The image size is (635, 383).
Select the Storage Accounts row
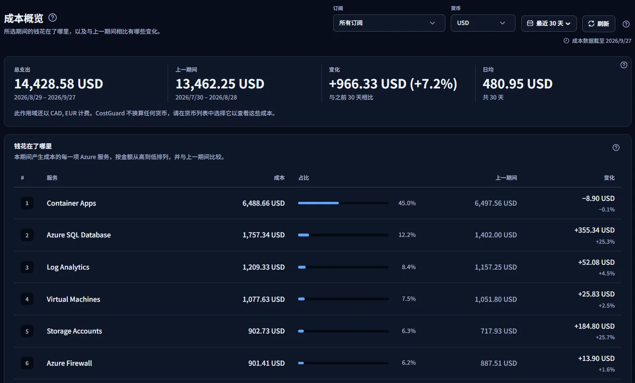pyautogui.click(x=318, y=331)
